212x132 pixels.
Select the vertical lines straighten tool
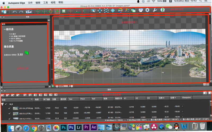pos(83,11)
